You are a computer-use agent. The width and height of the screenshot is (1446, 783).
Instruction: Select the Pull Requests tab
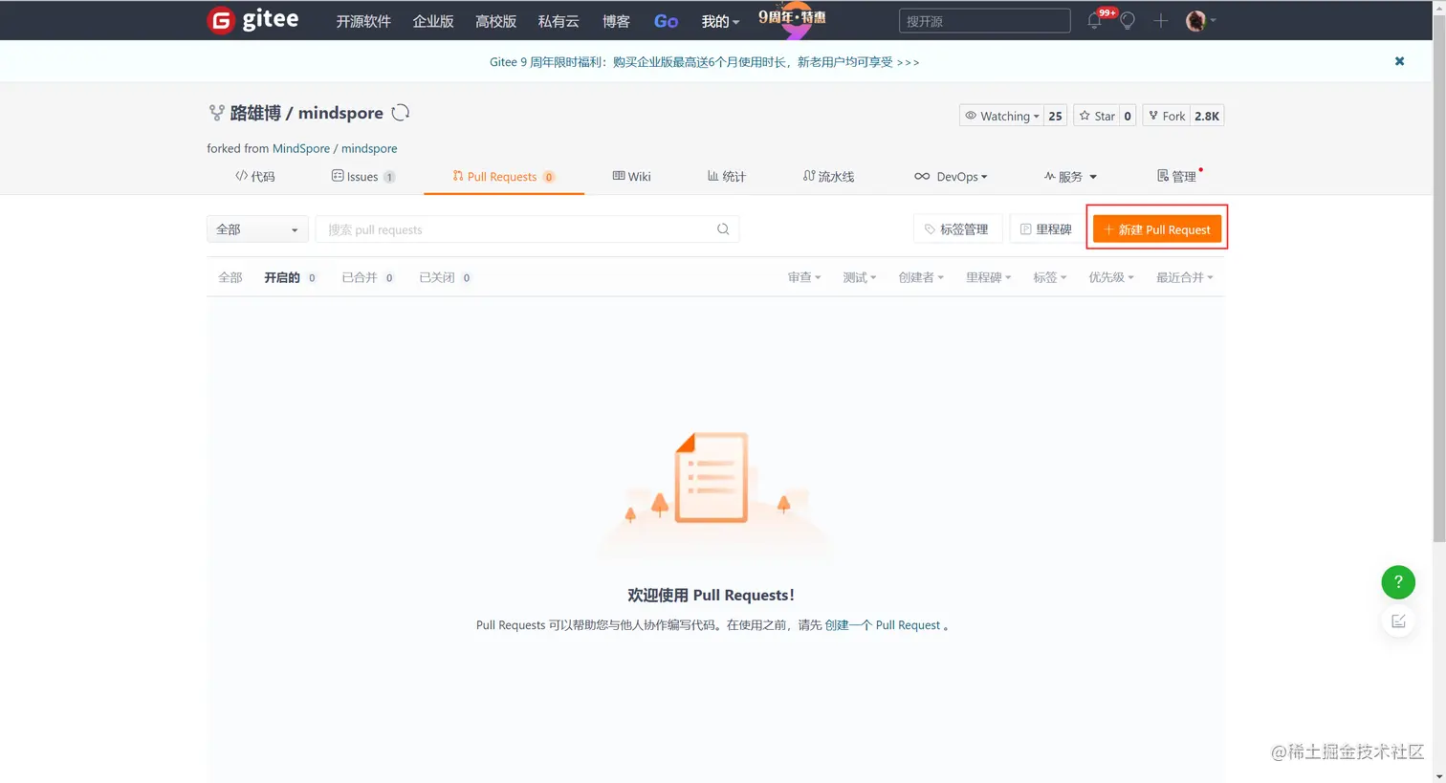(x=503, y=176)
